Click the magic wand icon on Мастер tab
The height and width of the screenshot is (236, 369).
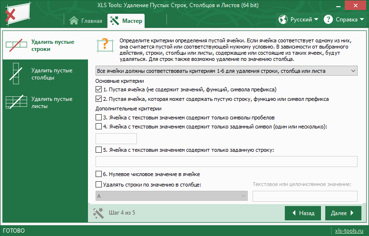[x=115, y=21]
